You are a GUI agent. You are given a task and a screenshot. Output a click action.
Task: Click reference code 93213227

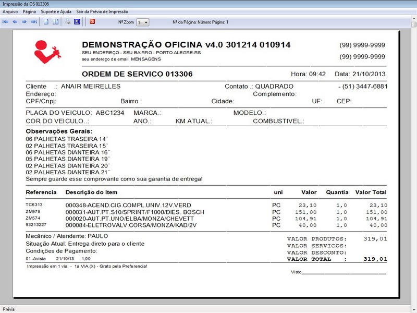[x=36, y=224]
